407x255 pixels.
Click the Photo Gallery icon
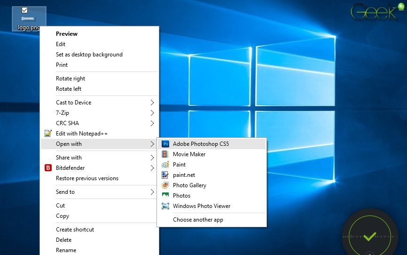[165, 185]
